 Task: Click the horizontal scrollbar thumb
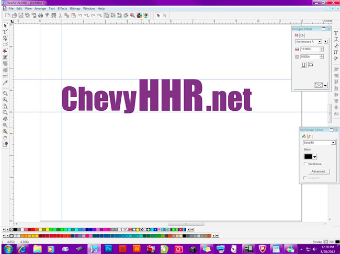click(x=186, y=224)
